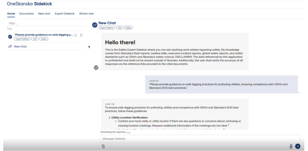
Task: Open the What's new tab
Action: [86, 14]
